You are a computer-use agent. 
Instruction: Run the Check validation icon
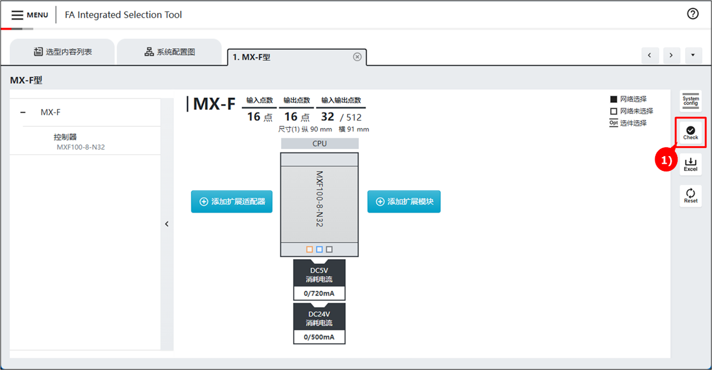coord(691,133)
